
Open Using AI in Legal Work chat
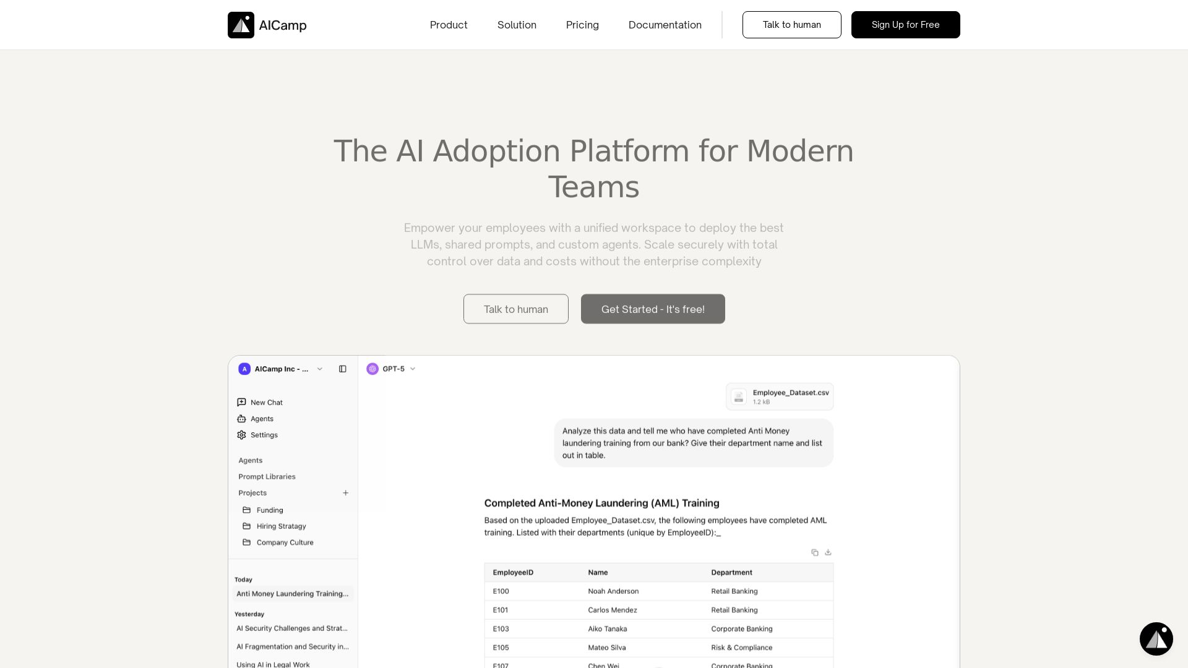[273, 664]
